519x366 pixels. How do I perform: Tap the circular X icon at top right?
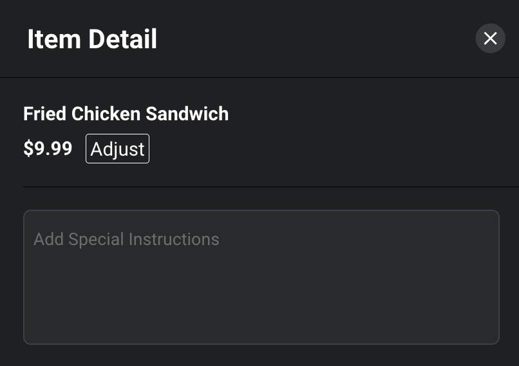pyautogui.click(x=490, y=38)
